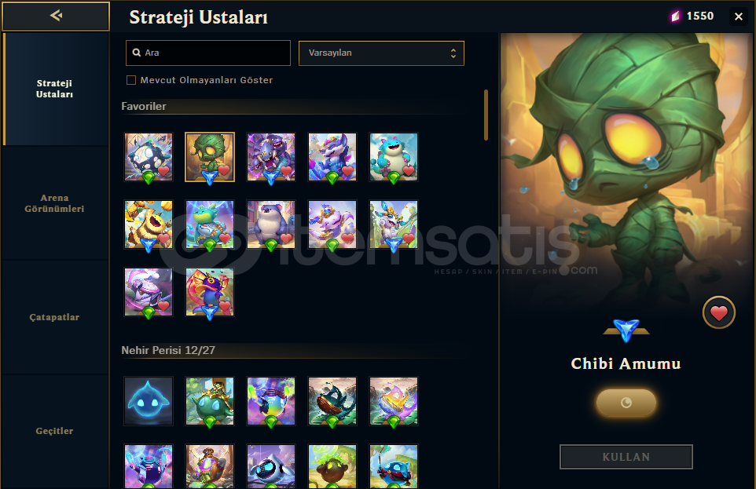
Task: Go to the Geçitler tab
Action: [x=55, y=431]
